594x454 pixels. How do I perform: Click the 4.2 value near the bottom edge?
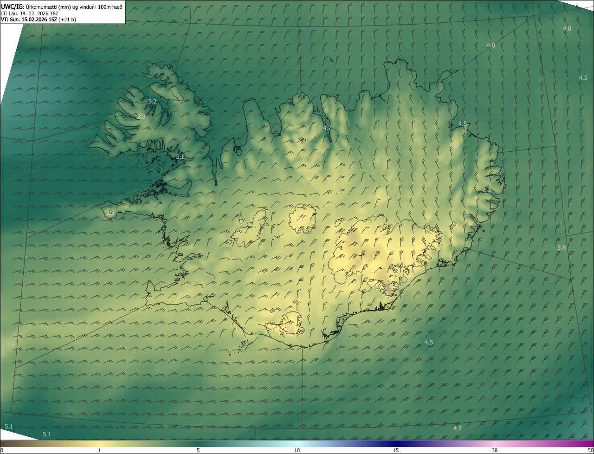point(457,428)
